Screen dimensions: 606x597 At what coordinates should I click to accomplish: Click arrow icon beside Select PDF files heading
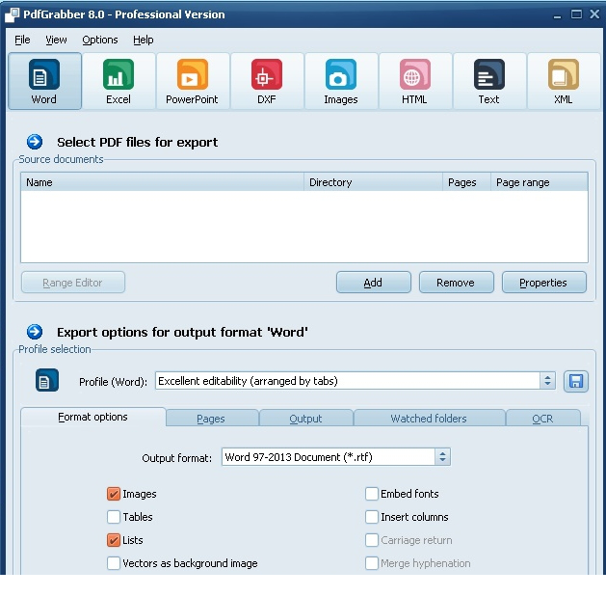[35, 142]
